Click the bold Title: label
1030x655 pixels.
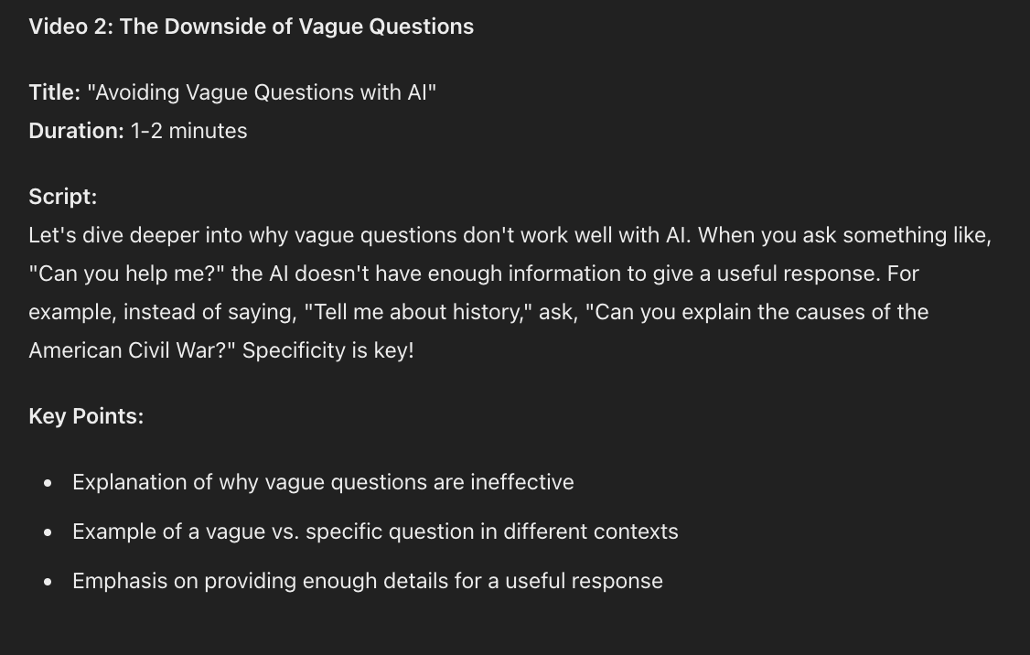54,92
